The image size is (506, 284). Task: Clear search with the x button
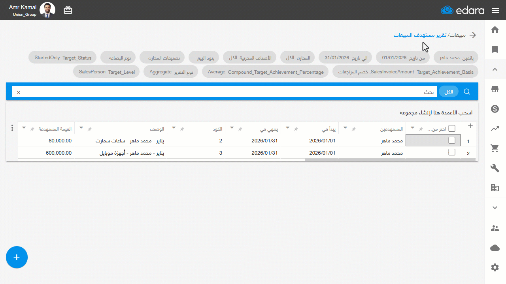click(18, 92)
